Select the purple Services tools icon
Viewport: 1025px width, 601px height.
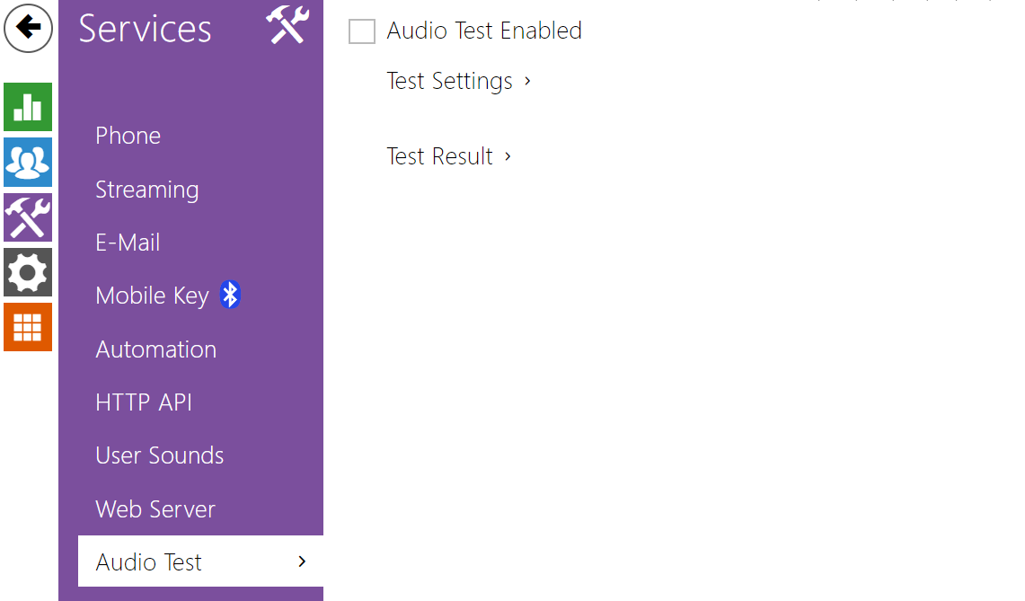click(x=28, y=217)
